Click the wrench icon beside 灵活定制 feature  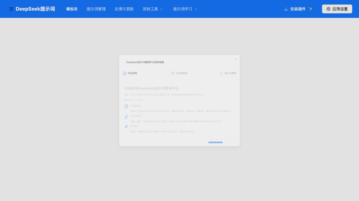126,127
